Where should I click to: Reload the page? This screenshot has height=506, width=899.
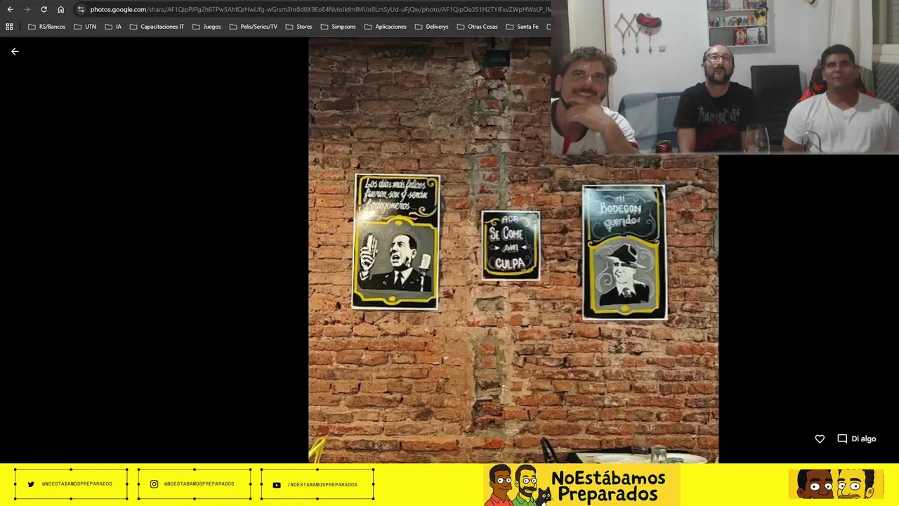(x=44, y=9)
